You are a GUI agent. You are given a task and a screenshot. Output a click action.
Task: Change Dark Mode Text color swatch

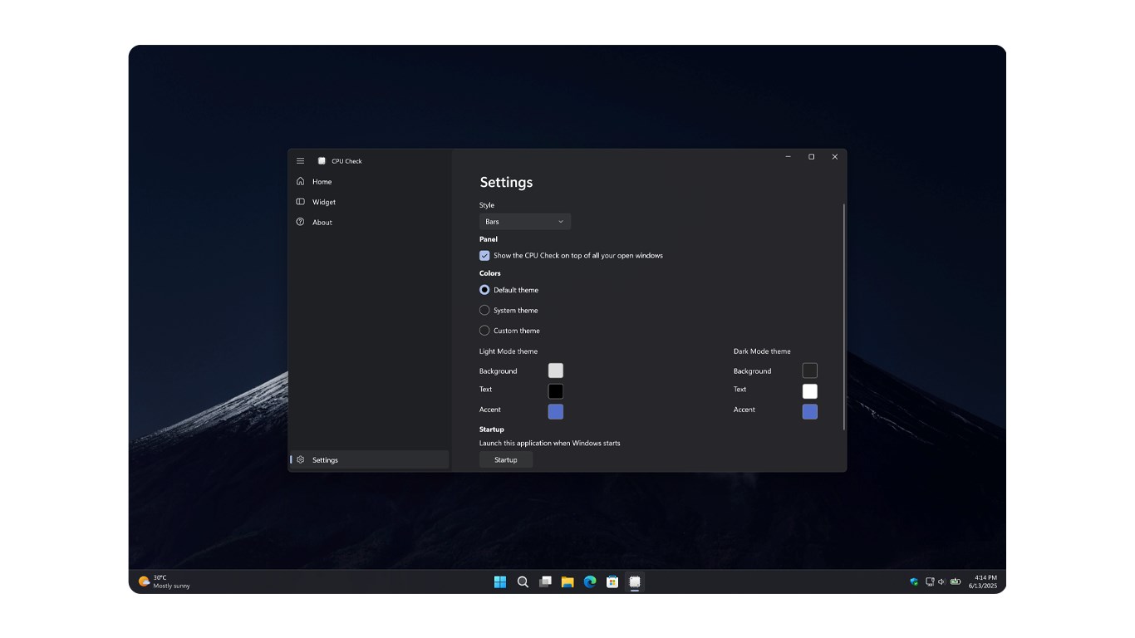pos(810,391)
